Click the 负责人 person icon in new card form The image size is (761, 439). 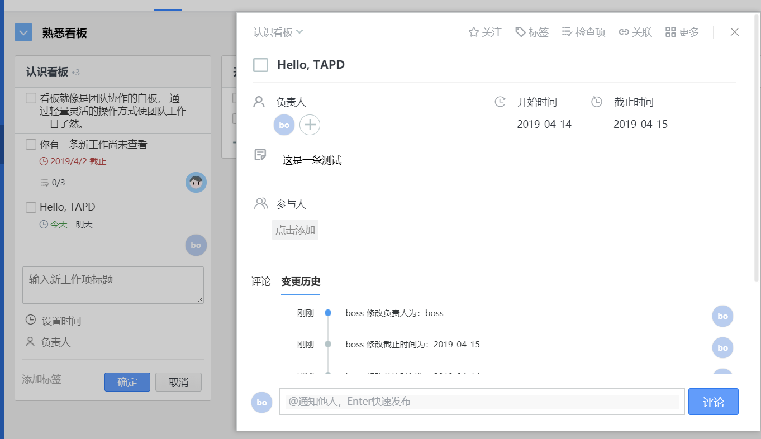click(29, 342)
